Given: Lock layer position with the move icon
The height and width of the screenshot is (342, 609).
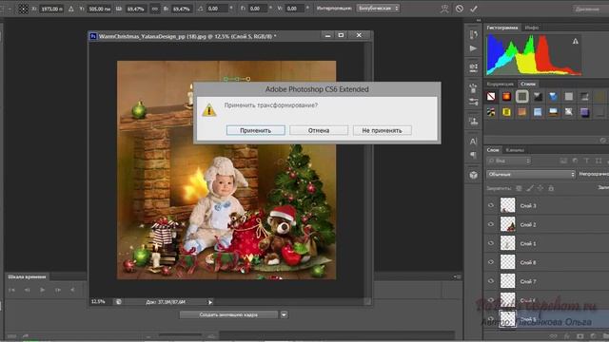Looking at the screenshot, I should [x=540, y=188].
